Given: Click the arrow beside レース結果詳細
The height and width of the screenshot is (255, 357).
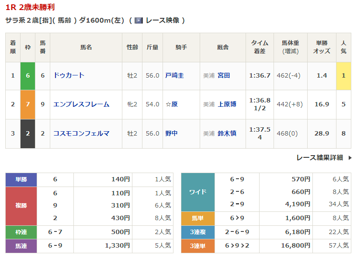Looking at the screenshot, I should [350, 158].
